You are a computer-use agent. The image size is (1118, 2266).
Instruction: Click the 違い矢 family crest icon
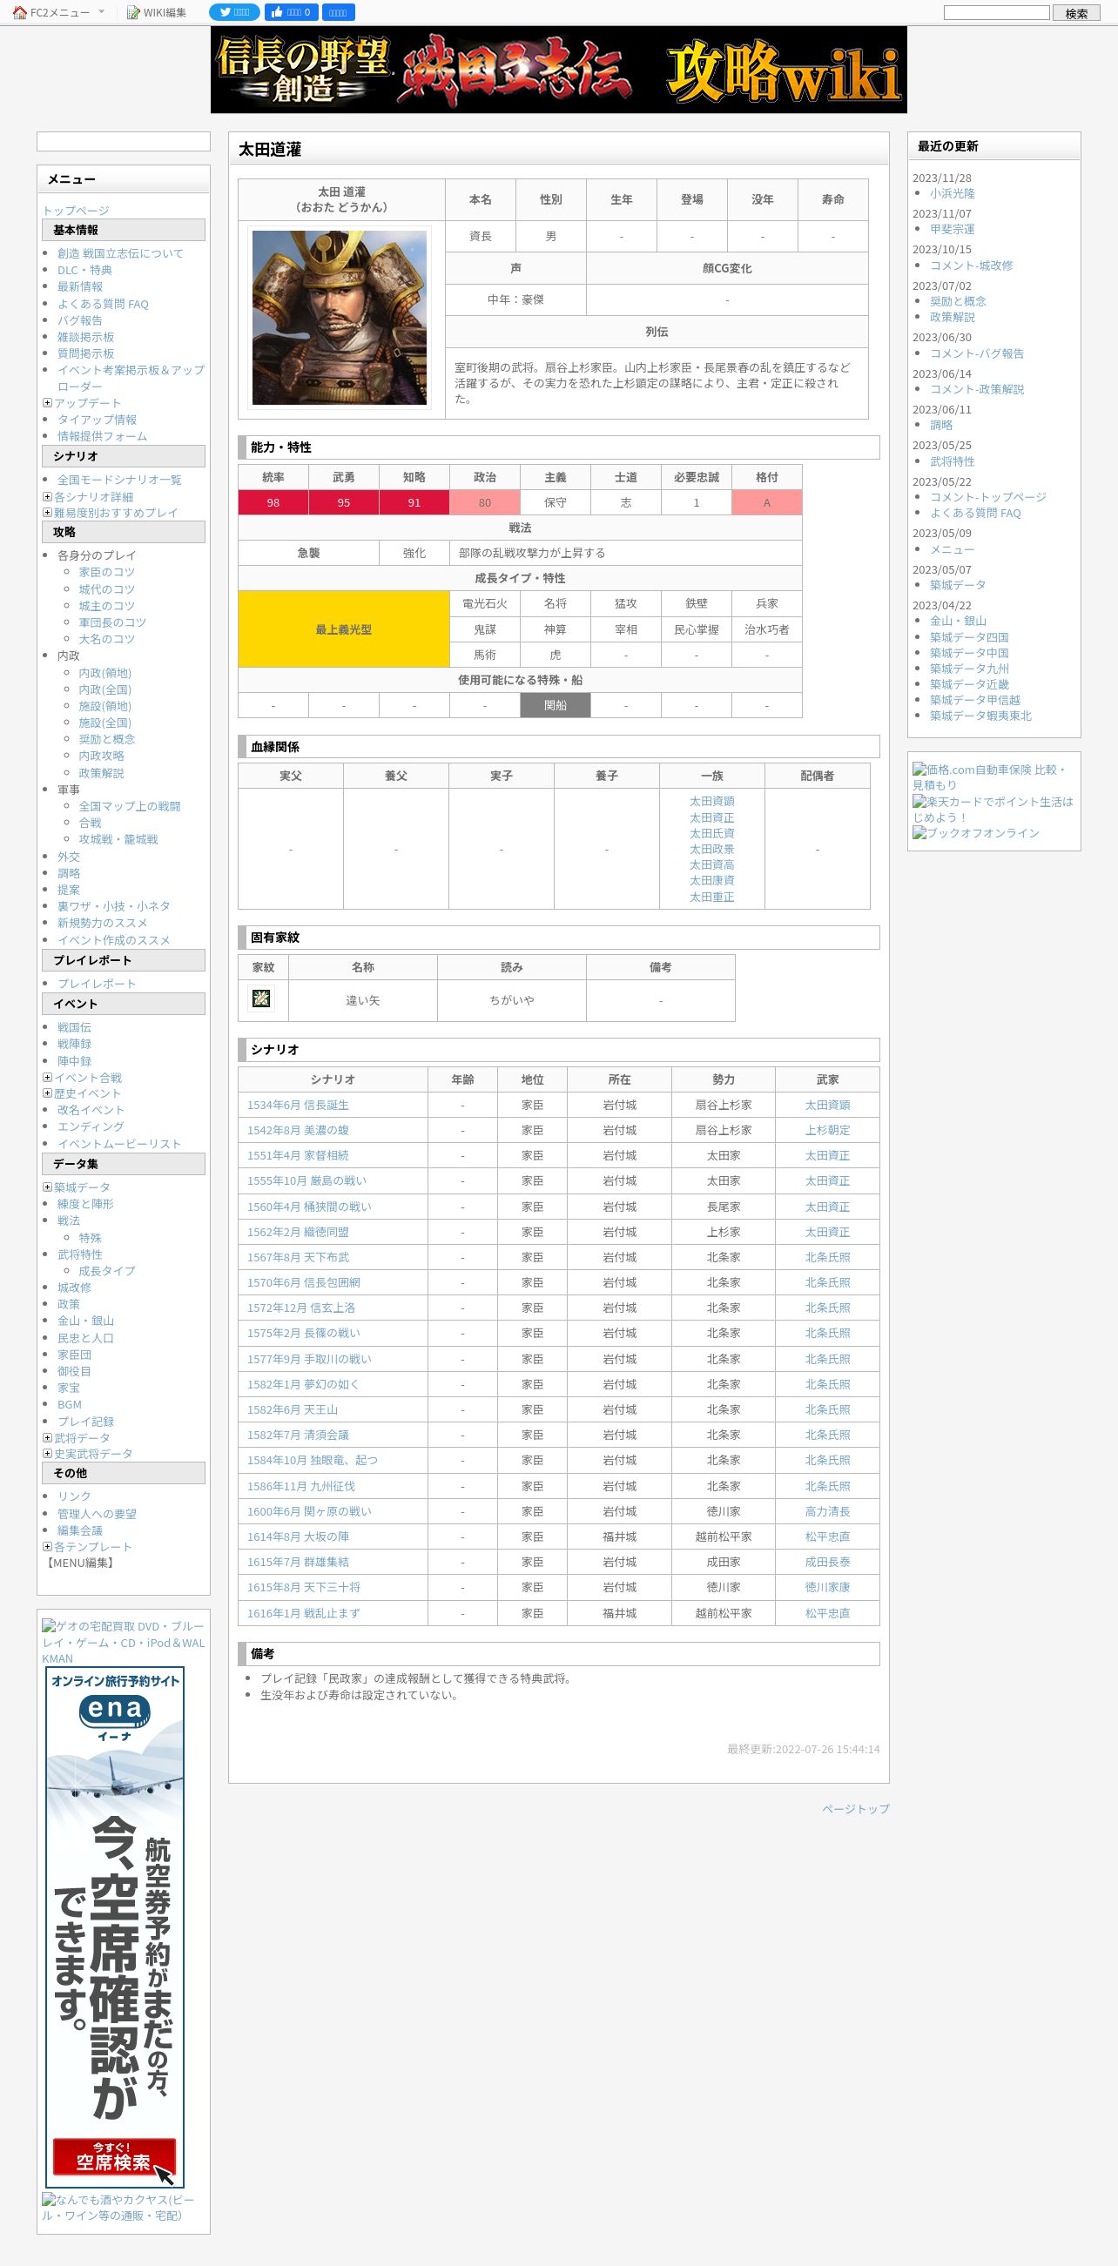coord(261,999)
